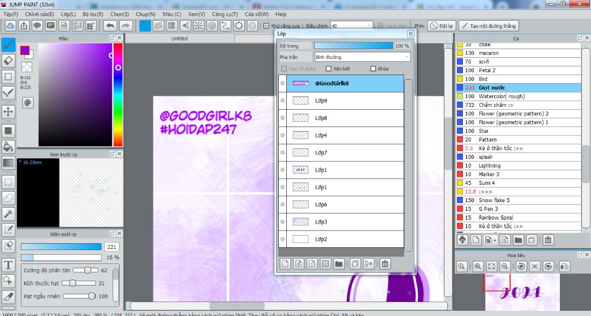Add new layer folder in Lớp panel

click(339, 264)
